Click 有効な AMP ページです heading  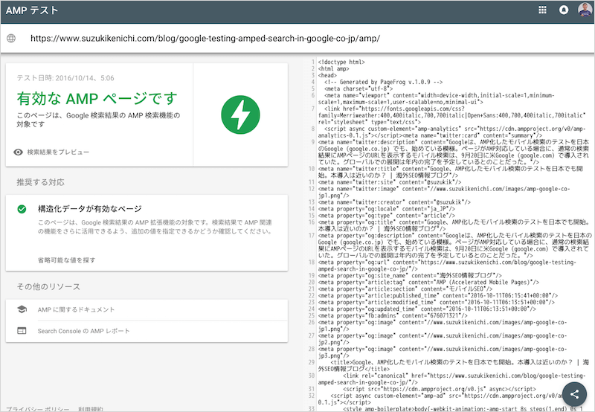click(97, 99)
